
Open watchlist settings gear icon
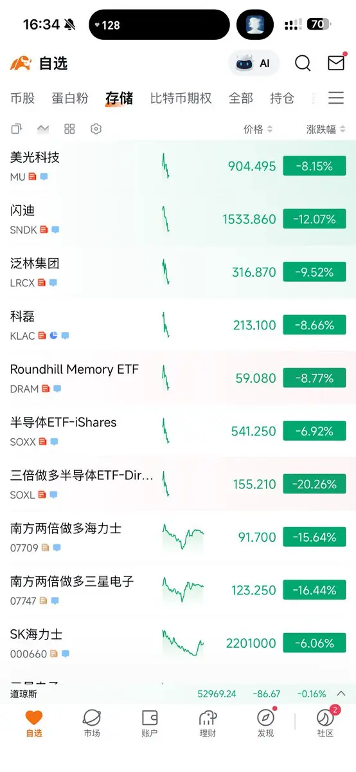pos(96,129)
